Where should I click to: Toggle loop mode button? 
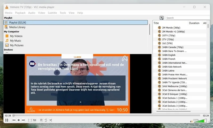click(x=46, y=120)
